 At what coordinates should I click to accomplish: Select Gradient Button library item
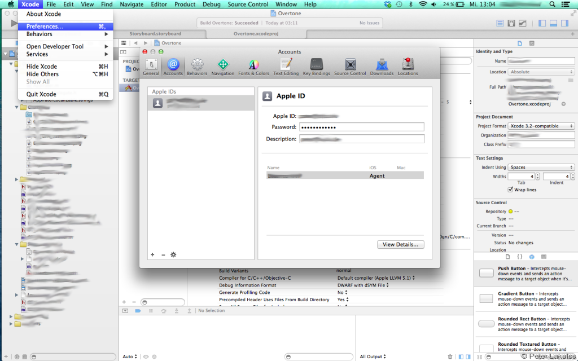tap(526, 299)
